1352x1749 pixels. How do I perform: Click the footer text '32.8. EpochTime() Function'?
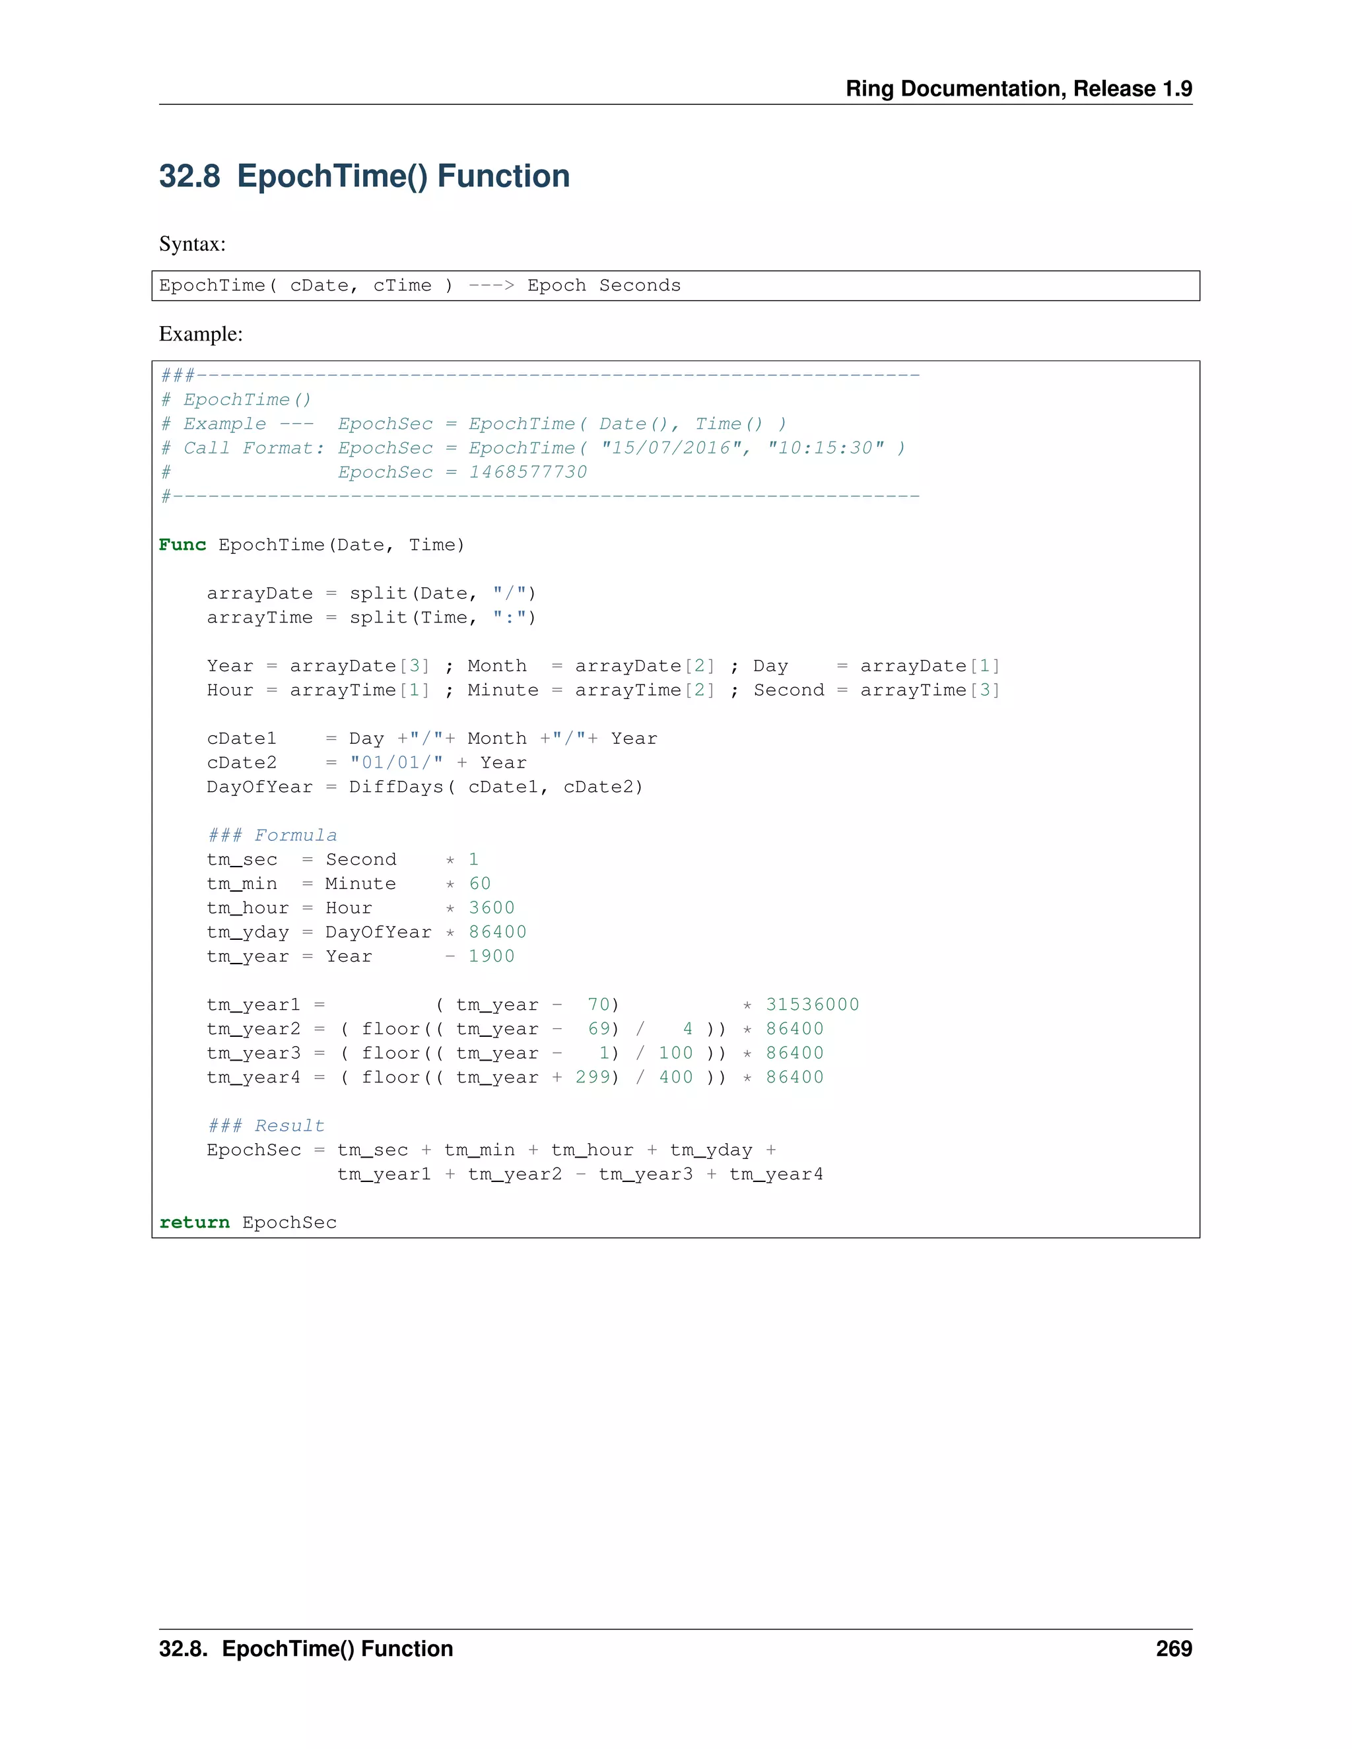pos(306,1648)
